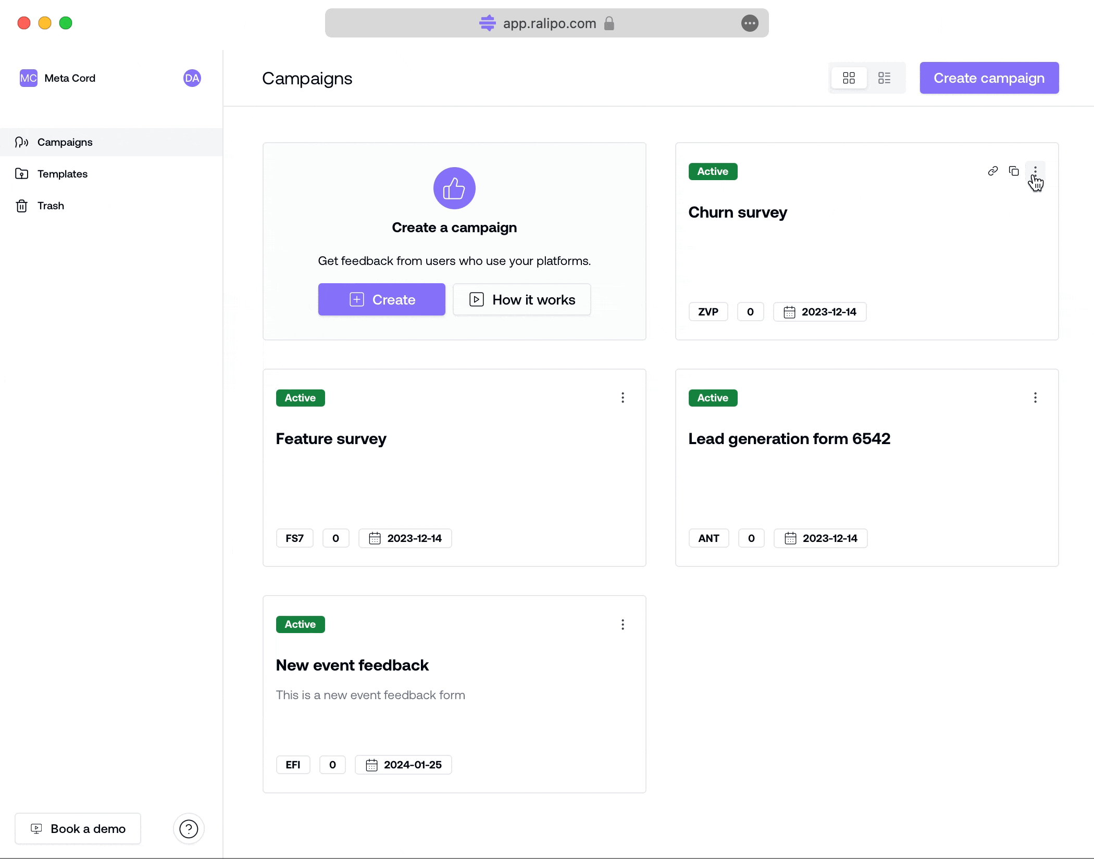
Task: Open the New event feedback campaign title
Action: 352,665
